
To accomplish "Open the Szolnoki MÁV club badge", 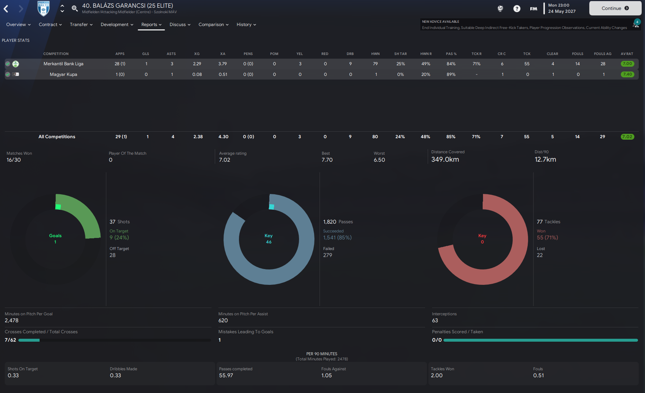I will pyautogui.click(x=43, y=8).
